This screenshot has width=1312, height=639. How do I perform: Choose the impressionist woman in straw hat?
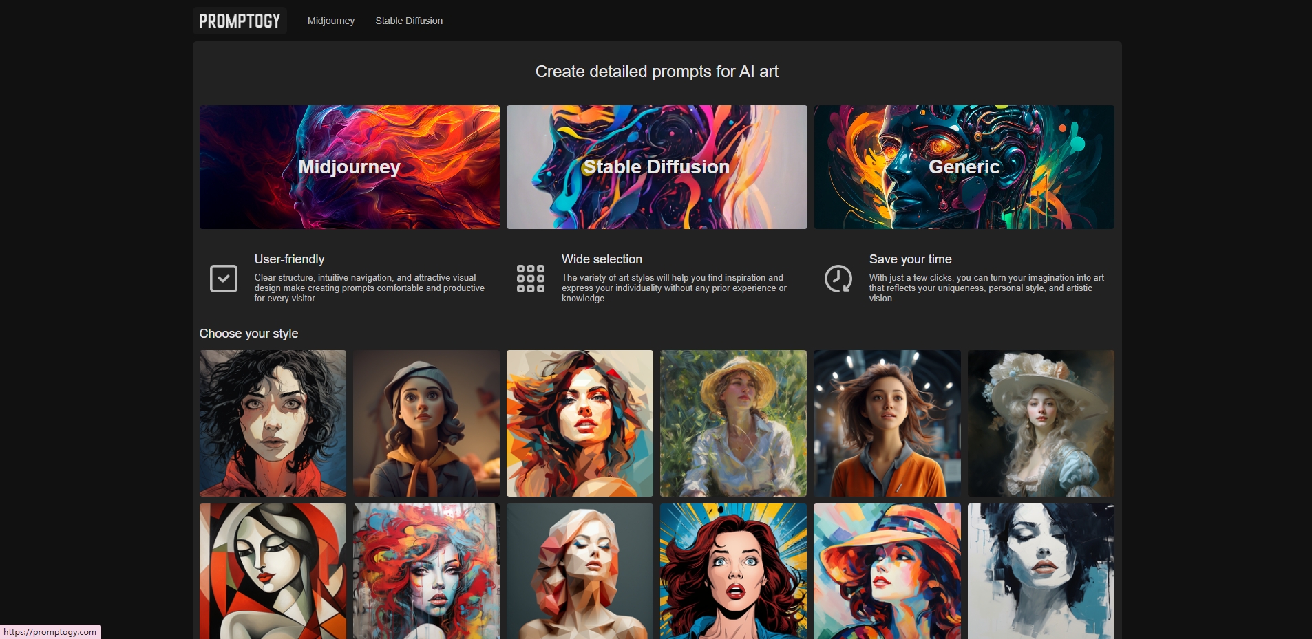pos(733,423)
